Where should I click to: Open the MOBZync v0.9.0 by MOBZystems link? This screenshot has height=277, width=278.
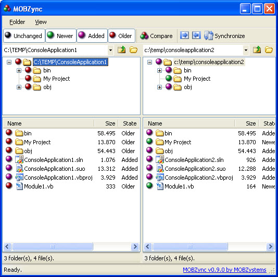pyautogui.click(x=224, y=270)
